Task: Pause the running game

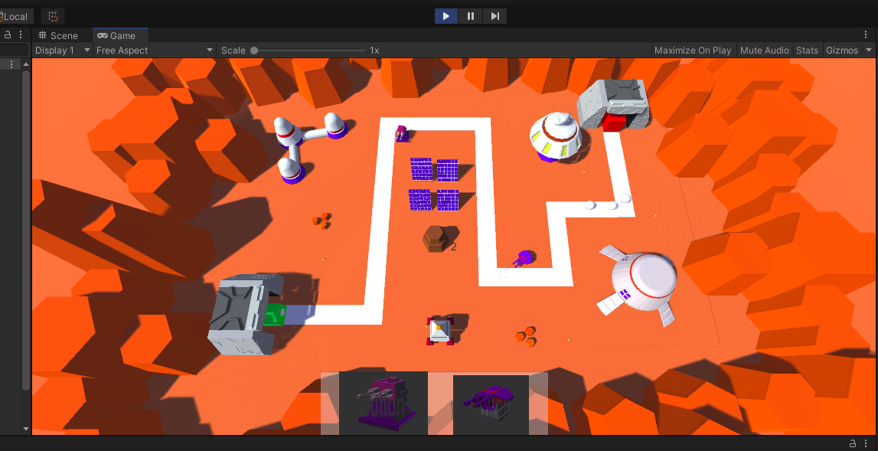Action: [x=470, y=16]
